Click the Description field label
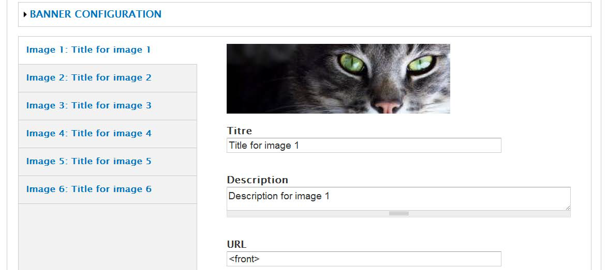The width and height of the screenshot is (607, 270). (x=257, y=180)
